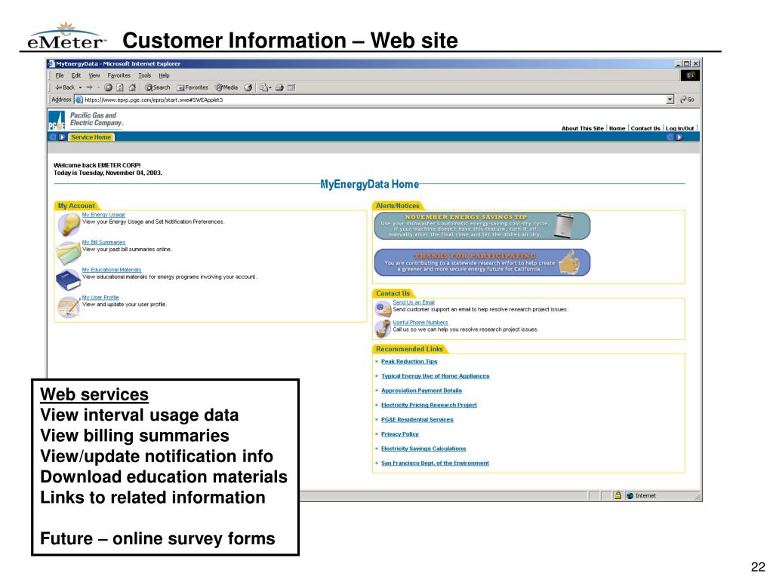Click the Internet zone indicator in status bar
Screen dimensions: 773x579
(x=642, y=496)
